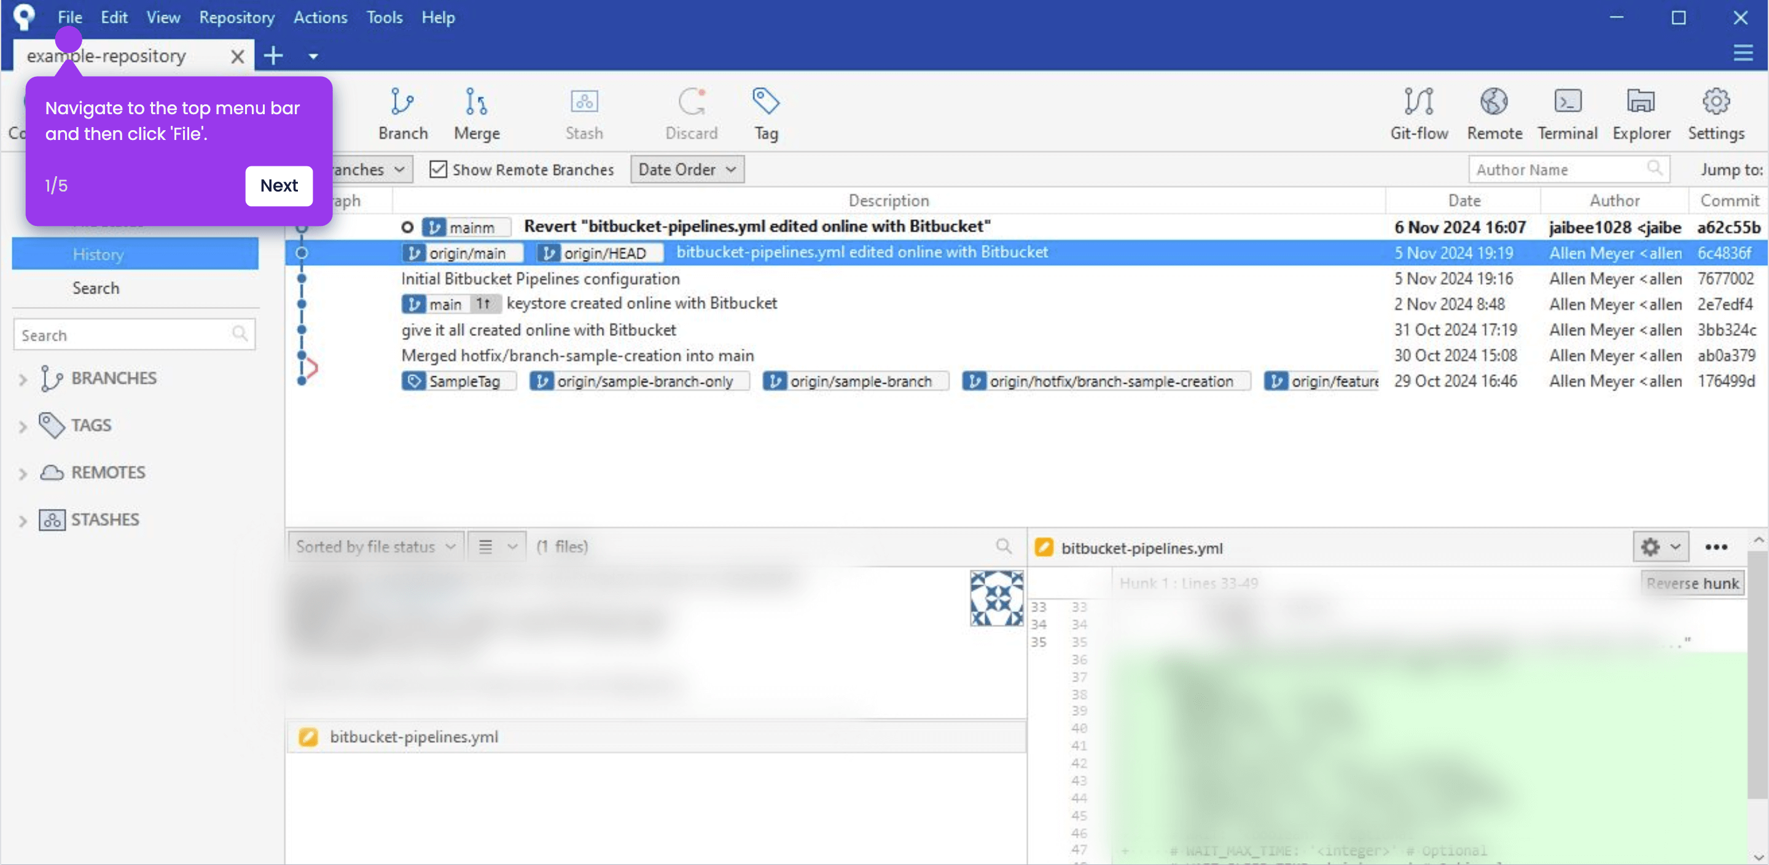
Task: Open repository Settings gear
Action: click(x=1716, y=114)
